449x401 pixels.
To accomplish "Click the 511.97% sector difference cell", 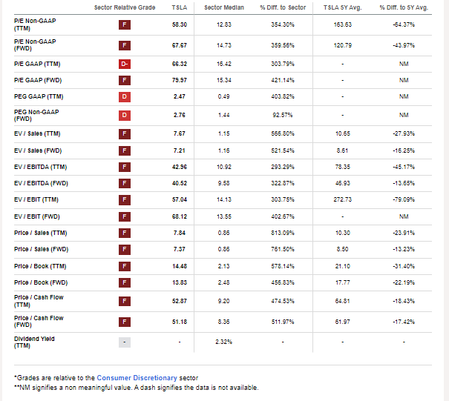I will (283, 322).
